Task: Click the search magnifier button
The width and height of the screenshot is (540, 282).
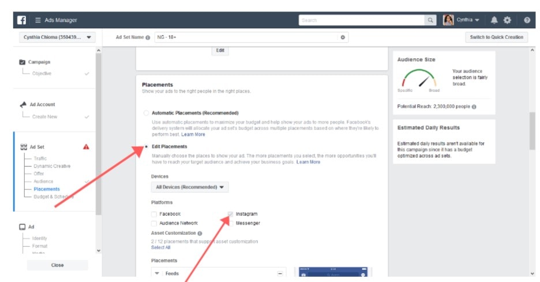Action: click(430, 20)
